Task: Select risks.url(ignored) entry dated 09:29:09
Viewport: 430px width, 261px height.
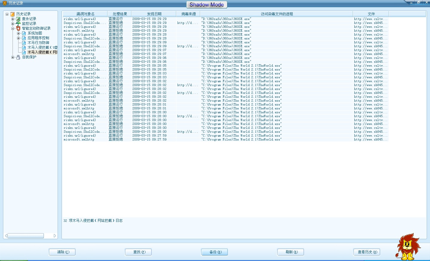Action: [225, 42]
